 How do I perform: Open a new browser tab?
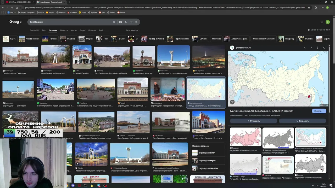(69, 2)
